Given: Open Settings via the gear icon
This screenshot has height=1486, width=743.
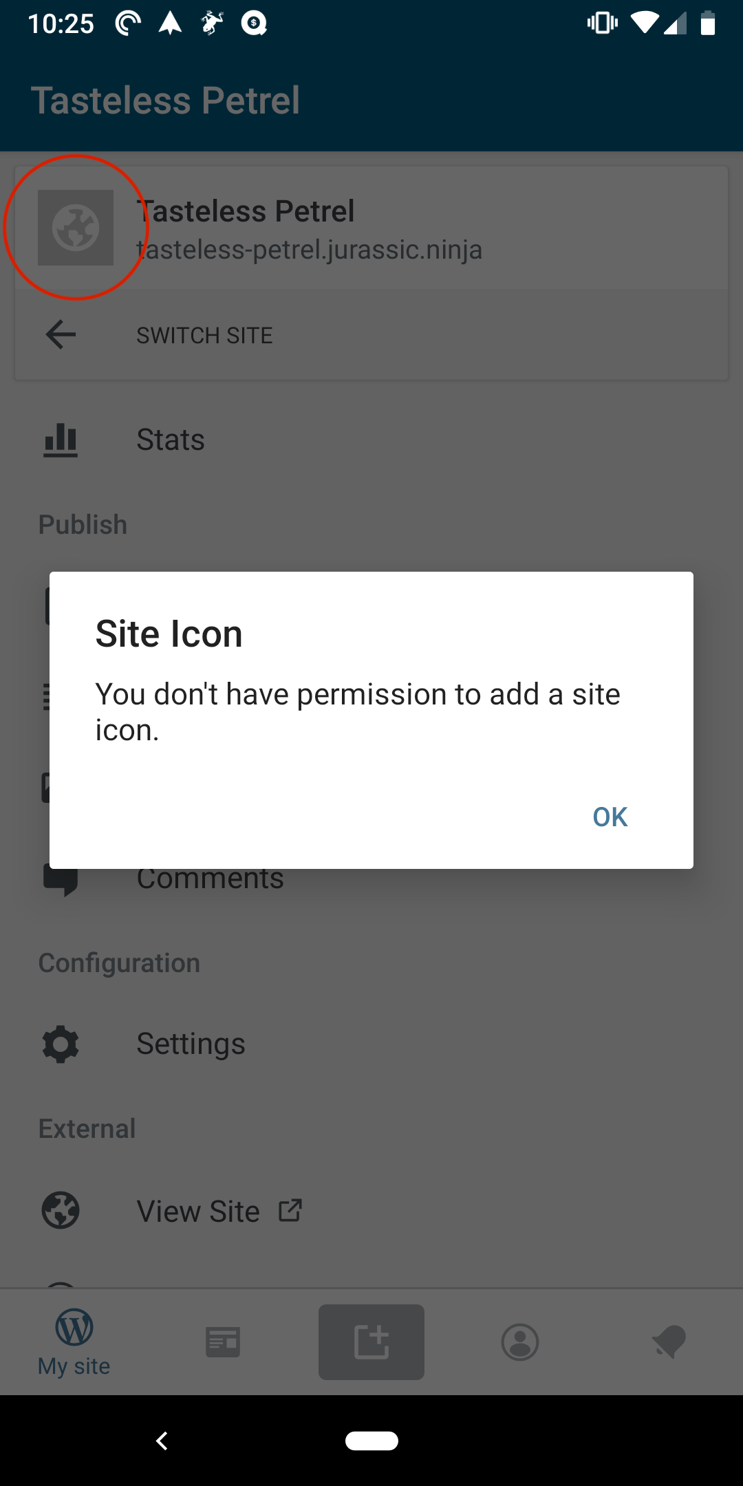Looking at the screenshot, I should (61, 1044).
